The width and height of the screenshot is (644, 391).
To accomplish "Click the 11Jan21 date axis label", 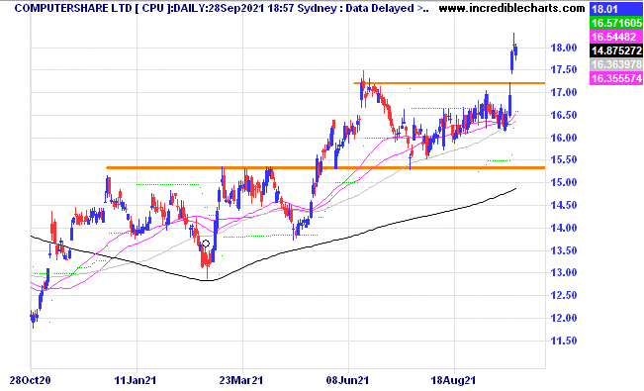I will pyautogui.click(x=136, y=380).
